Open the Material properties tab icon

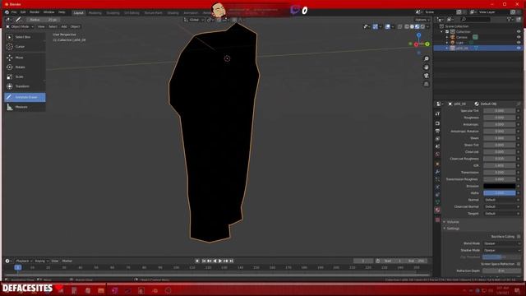(x=437, y=210)
